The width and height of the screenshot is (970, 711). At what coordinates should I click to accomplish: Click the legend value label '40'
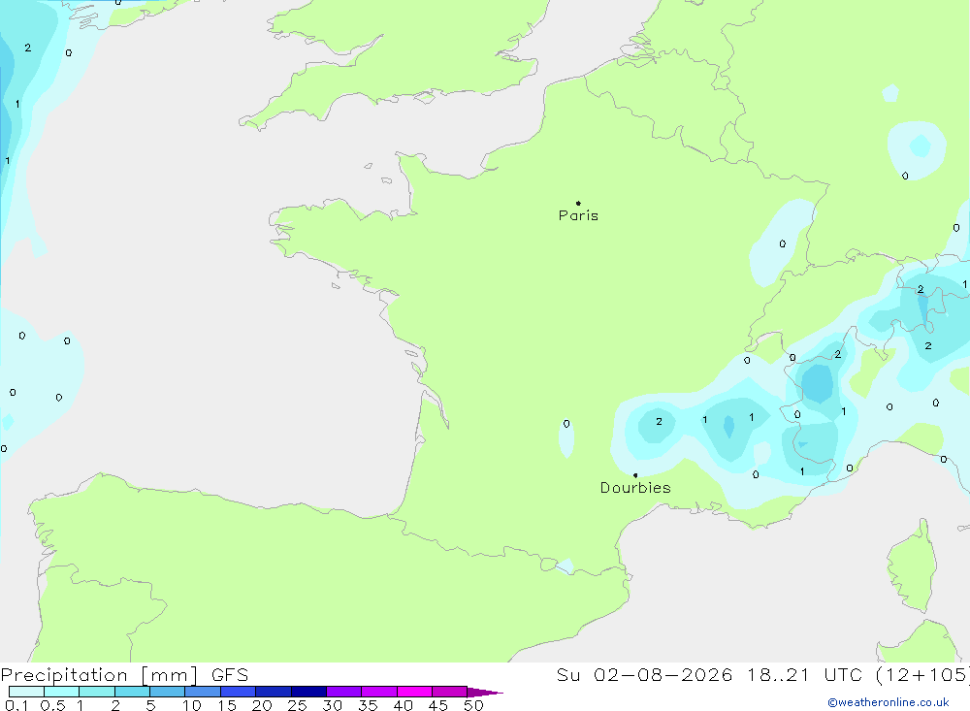click(404, 705)
